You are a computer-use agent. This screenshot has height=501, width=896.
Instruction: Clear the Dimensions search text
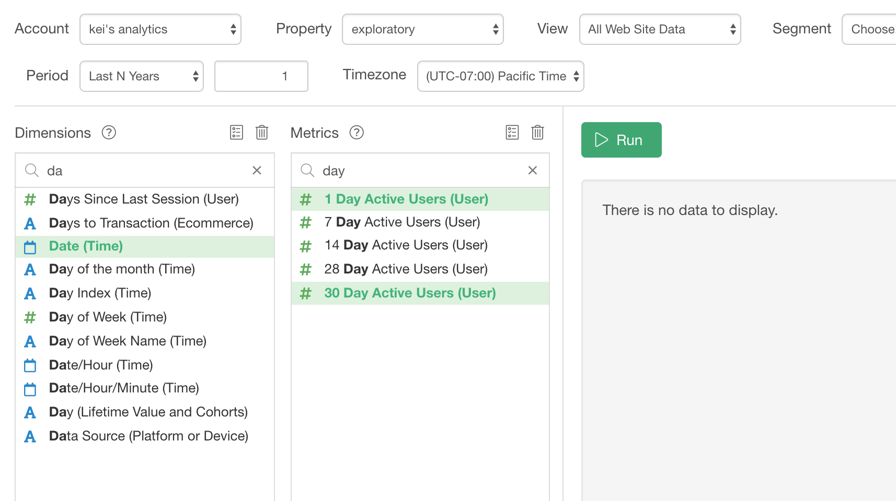point(257,171)
